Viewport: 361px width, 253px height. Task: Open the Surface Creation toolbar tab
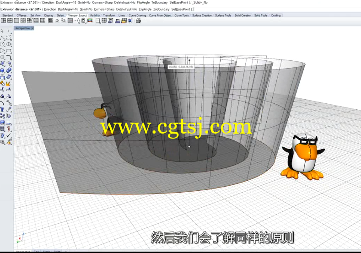(202, 16)
